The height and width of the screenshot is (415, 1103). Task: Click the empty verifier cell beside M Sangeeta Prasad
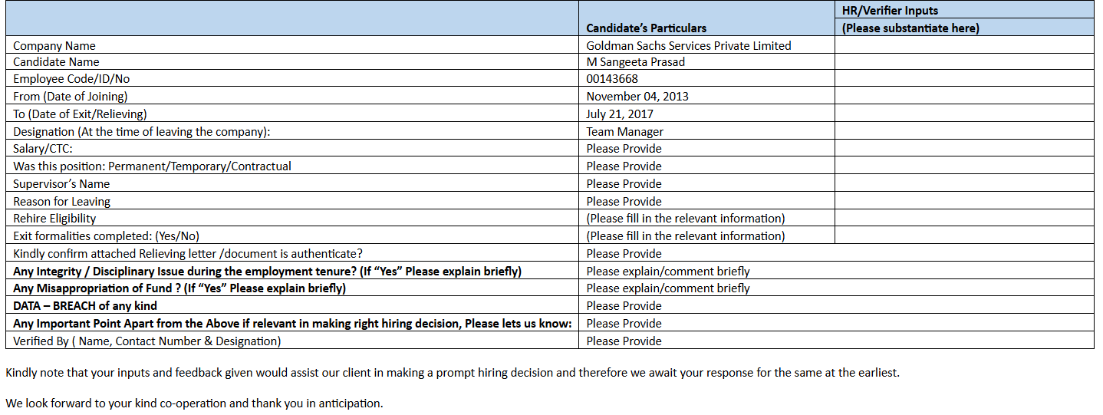[x=963, y=62]
